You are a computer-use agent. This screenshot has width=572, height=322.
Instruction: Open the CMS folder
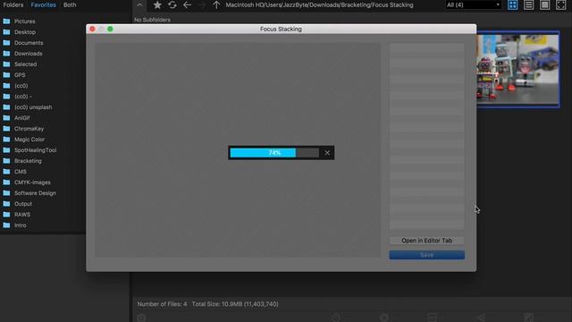[20, 172]
